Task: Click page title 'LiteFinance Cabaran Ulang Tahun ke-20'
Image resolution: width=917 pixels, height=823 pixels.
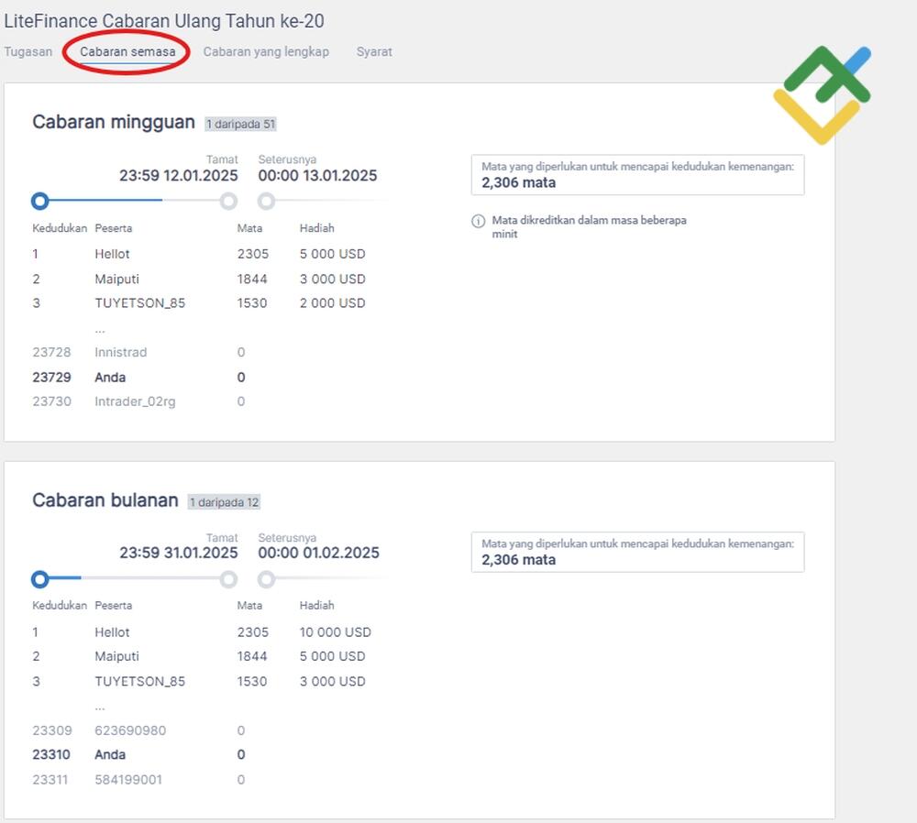Action: pos(164,20)
